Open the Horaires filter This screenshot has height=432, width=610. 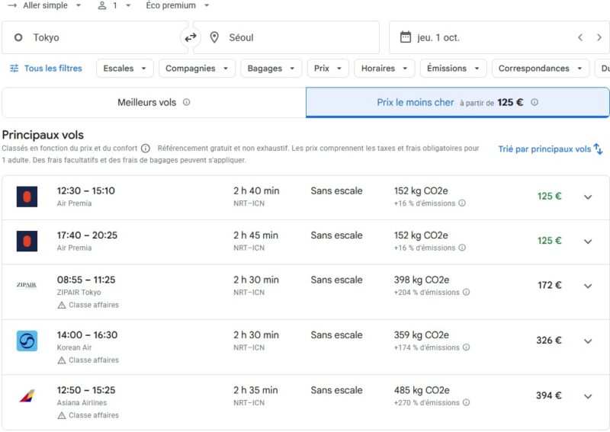(x=384, y=69)
